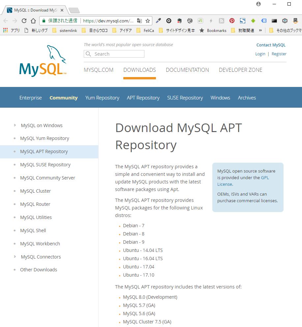Open the black gear-circle extension icon
This screenshot has width=302, height=327.
[x=169, y=21]
